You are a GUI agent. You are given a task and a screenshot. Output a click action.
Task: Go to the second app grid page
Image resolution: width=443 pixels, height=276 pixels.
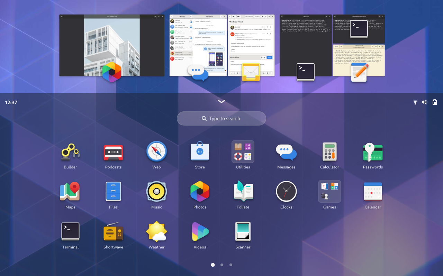click(x=222, y=265)
